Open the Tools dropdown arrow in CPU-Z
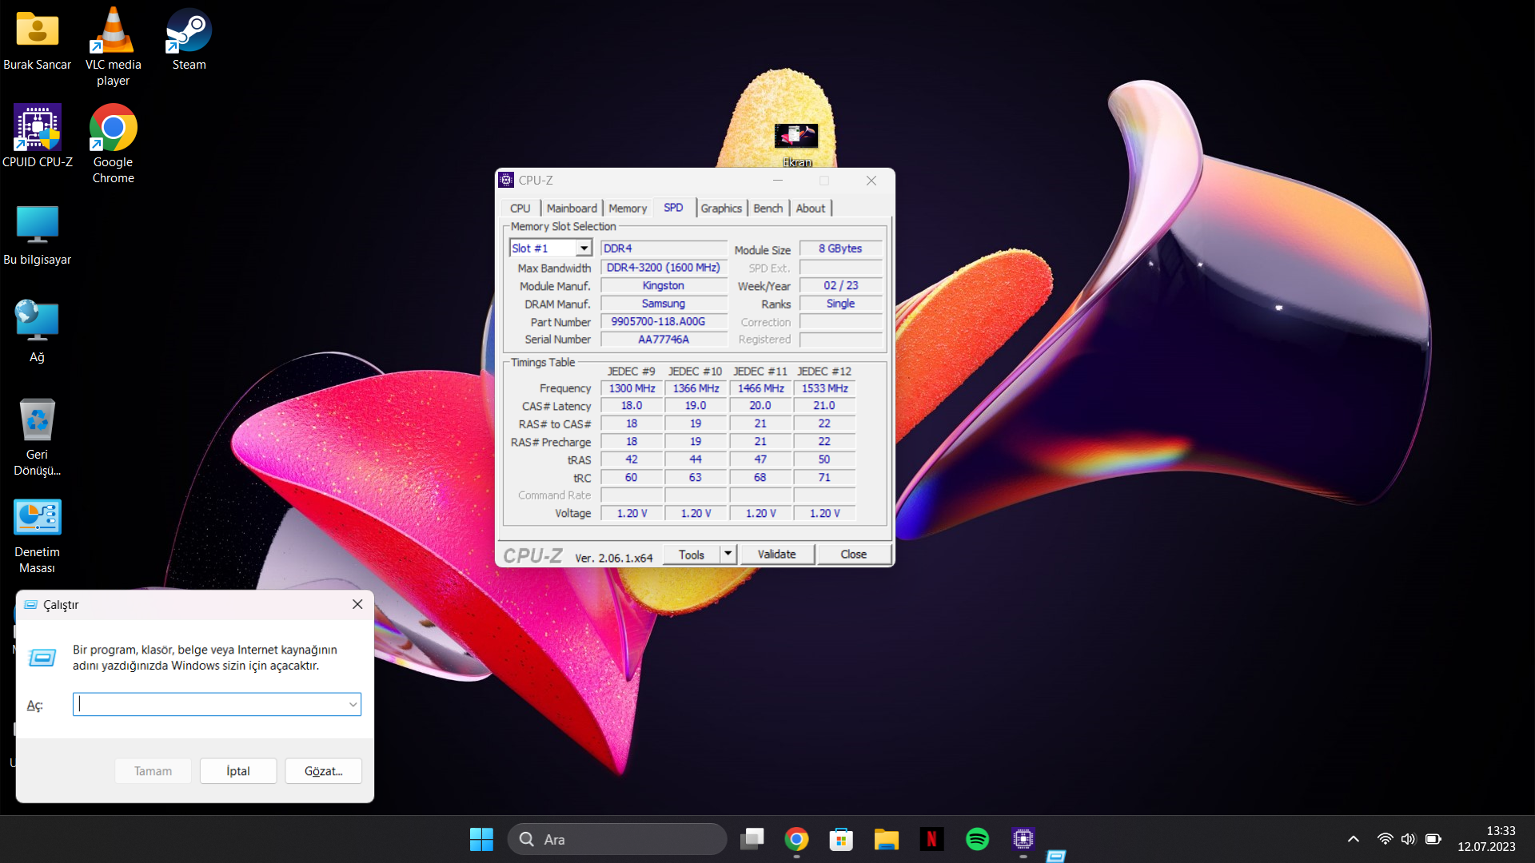 (x=728, y=554)
